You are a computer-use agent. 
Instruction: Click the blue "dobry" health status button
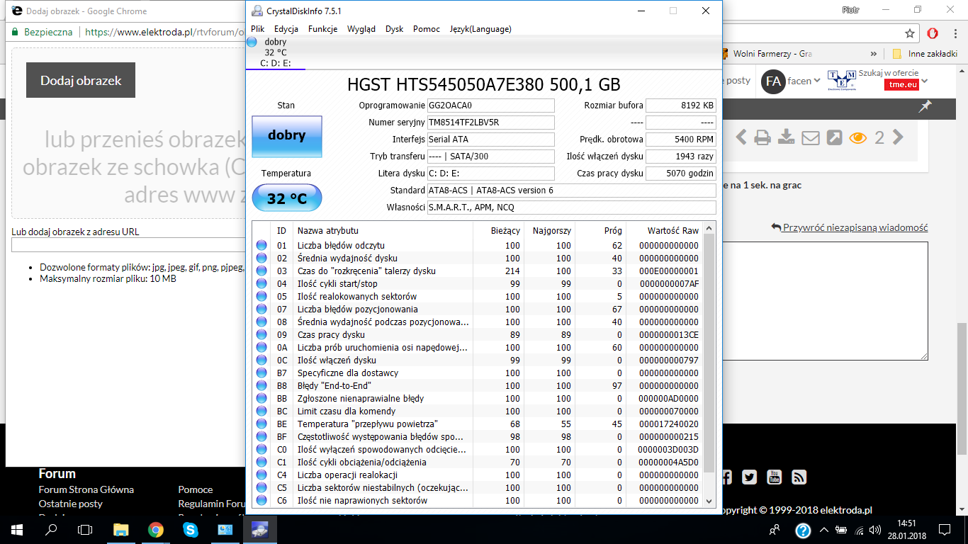click(287, 136)
